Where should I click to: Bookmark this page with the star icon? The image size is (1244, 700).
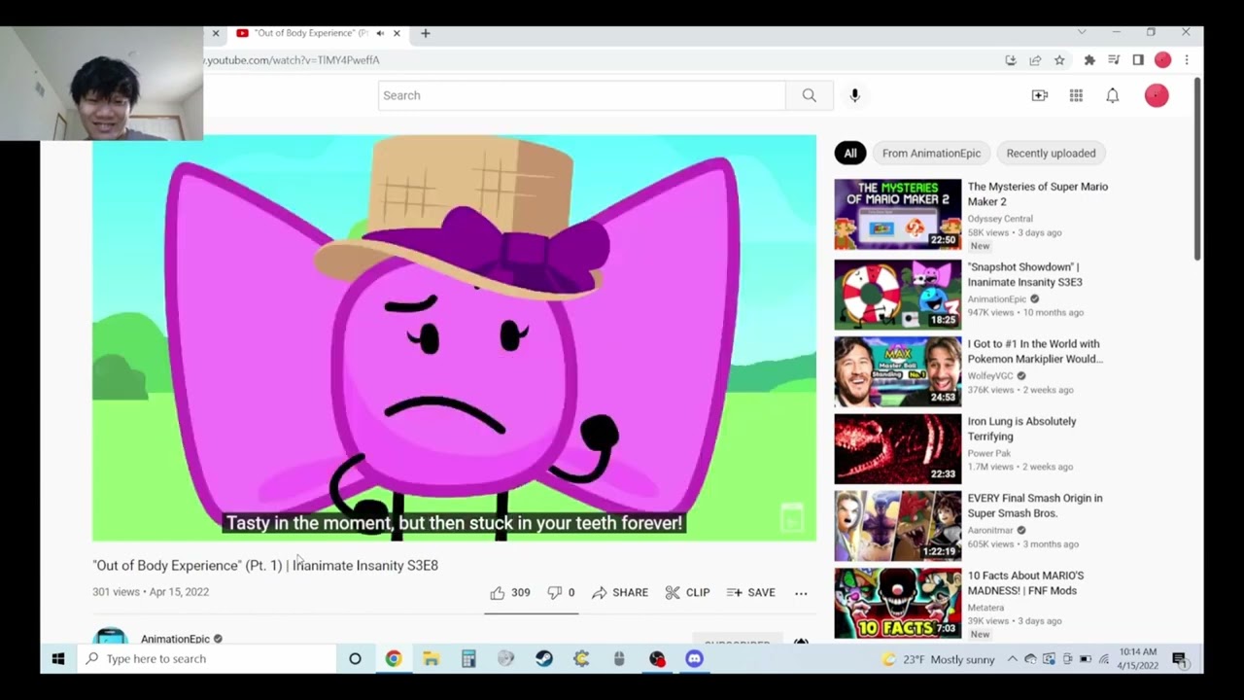point(1059,60)
